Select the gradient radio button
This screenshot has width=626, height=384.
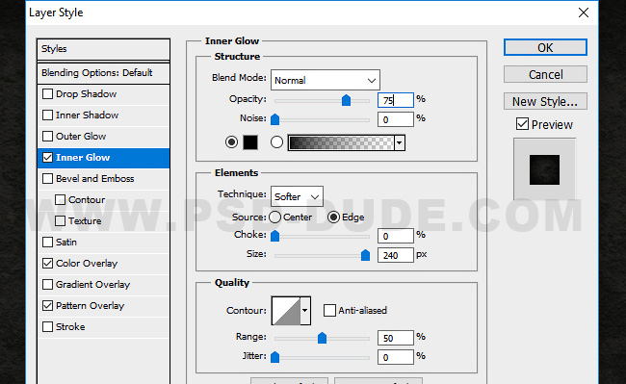click(276, 142)
